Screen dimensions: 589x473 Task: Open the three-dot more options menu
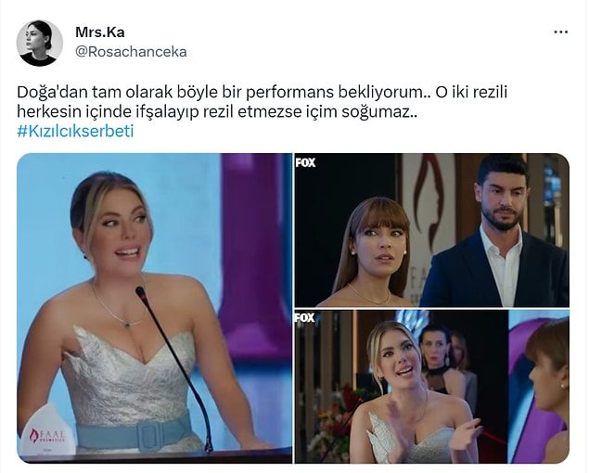pos(560,32)
